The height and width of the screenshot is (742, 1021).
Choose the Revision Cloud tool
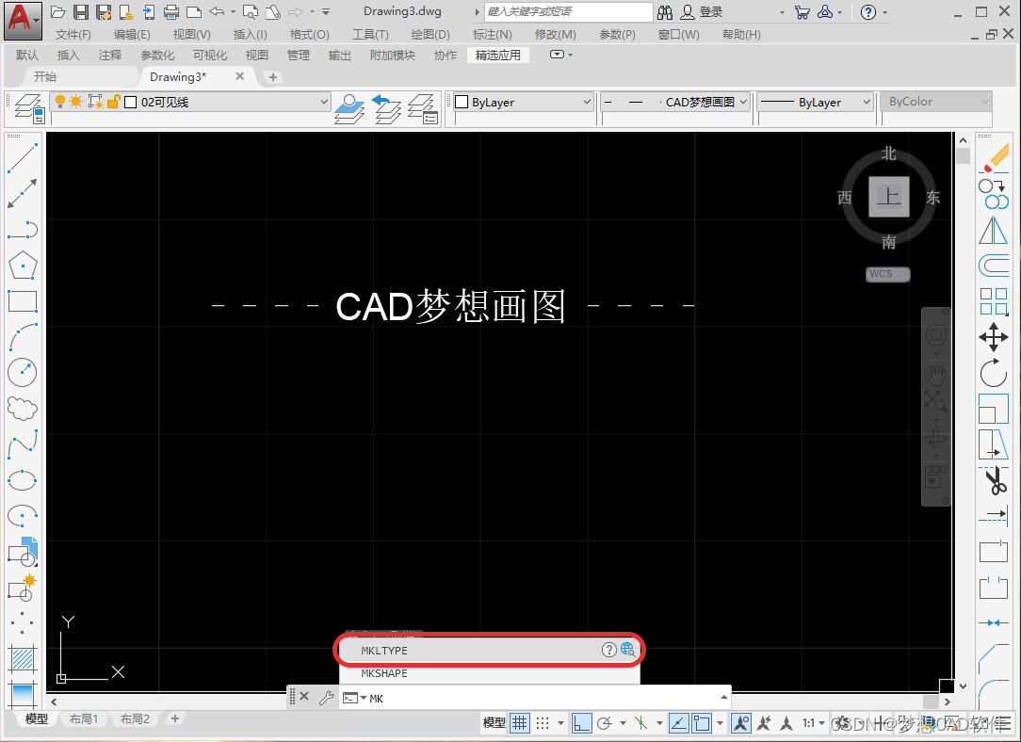click(23, 408)
